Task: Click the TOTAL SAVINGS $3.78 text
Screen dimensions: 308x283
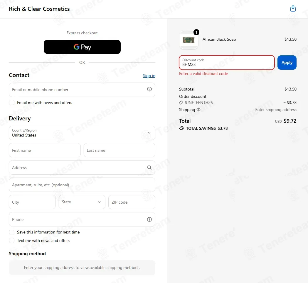Action: 207,128
